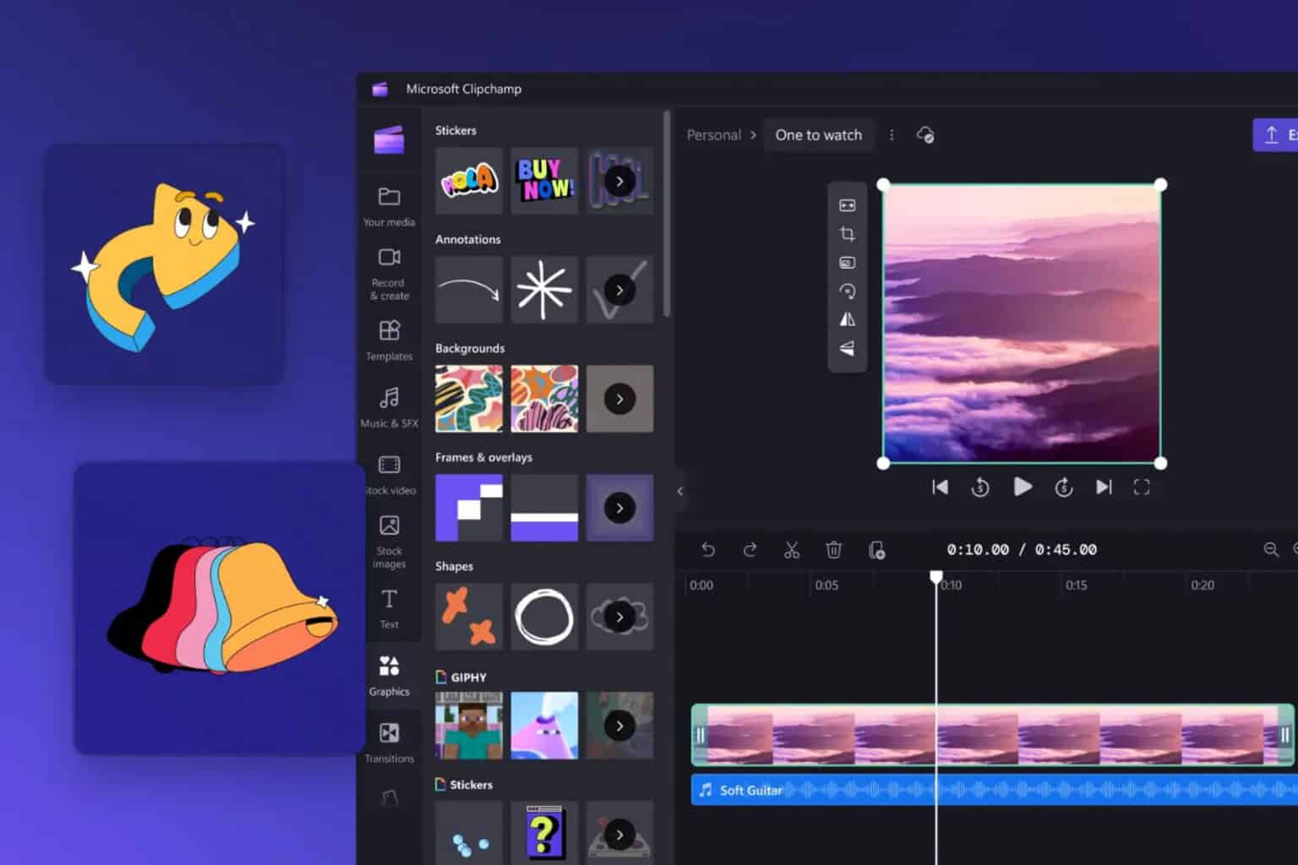Choose the asterisk star annotation

coord(544,290)
